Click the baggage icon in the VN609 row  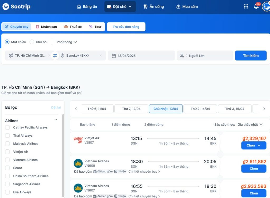(x=95, y=172)
